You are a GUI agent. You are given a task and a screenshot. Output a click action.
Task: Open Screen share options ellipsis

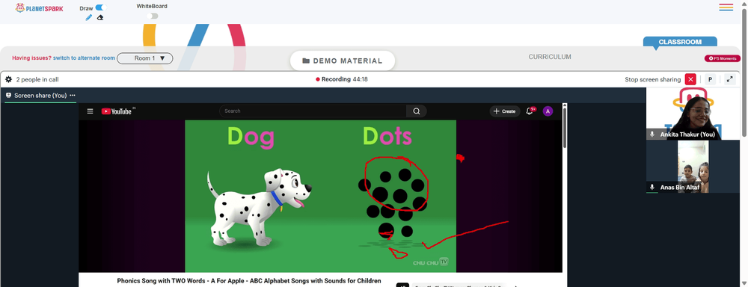tap(73, 96)
